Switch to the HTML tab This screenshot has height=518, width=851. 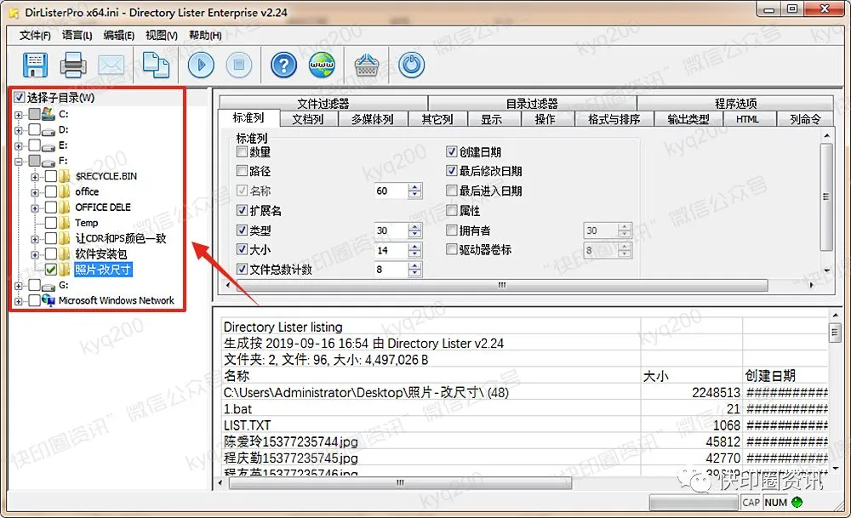point(748,119)
